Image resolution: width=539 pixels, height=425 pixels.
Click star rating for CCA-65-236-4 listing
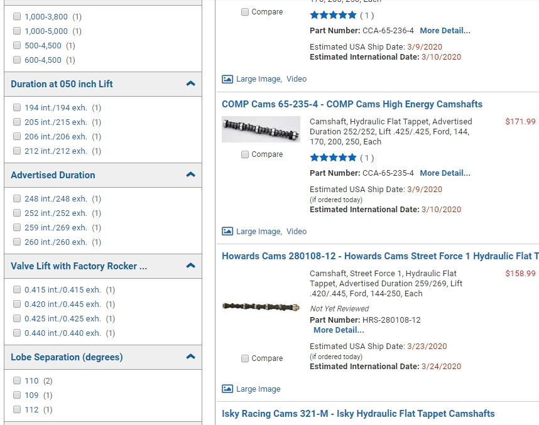(x=333, y=15)
